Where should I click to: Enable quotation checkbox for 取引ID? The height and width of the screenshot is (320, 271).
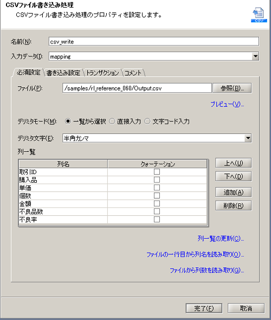pyautogui.click(x=157, y=172)
